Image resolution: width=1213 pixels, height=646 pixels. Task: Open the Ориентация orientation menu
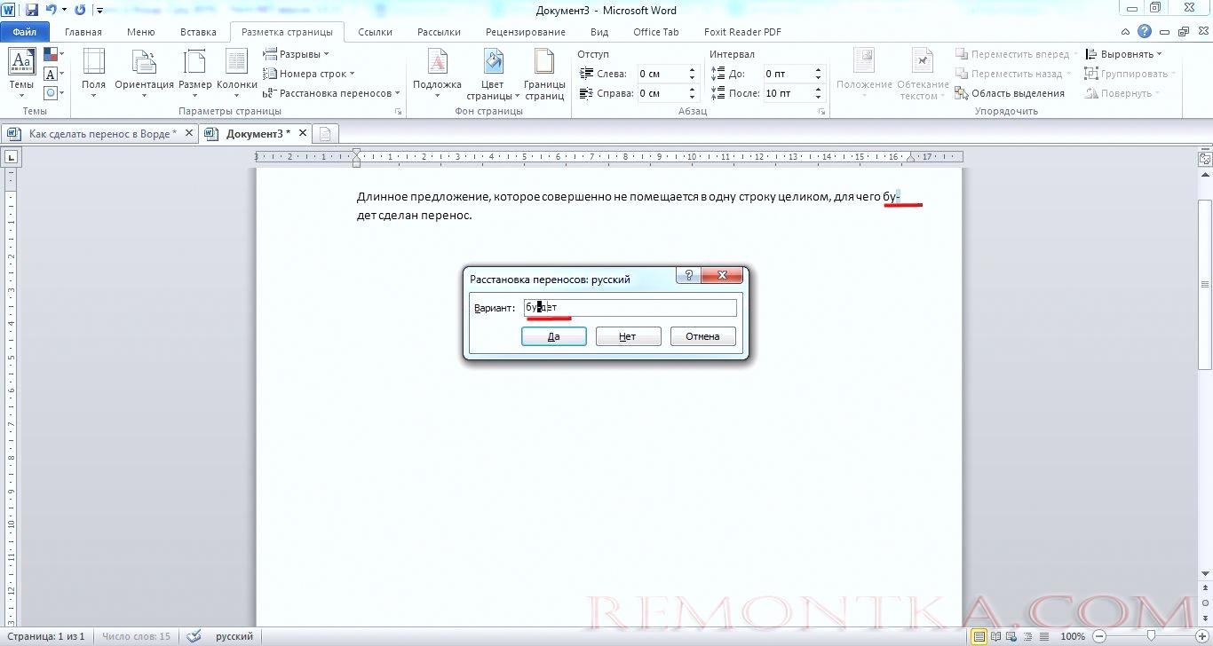(144, 74)
